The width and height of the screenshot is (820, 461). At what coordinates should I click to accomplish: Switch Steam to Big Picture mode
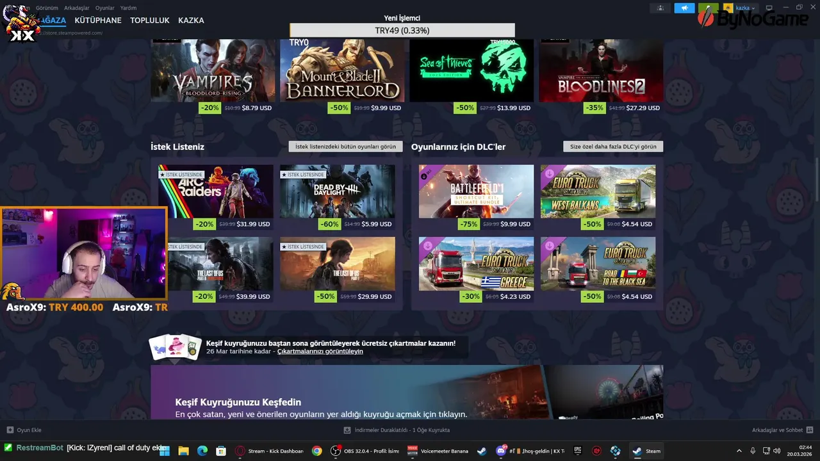[x=769, y=8]
